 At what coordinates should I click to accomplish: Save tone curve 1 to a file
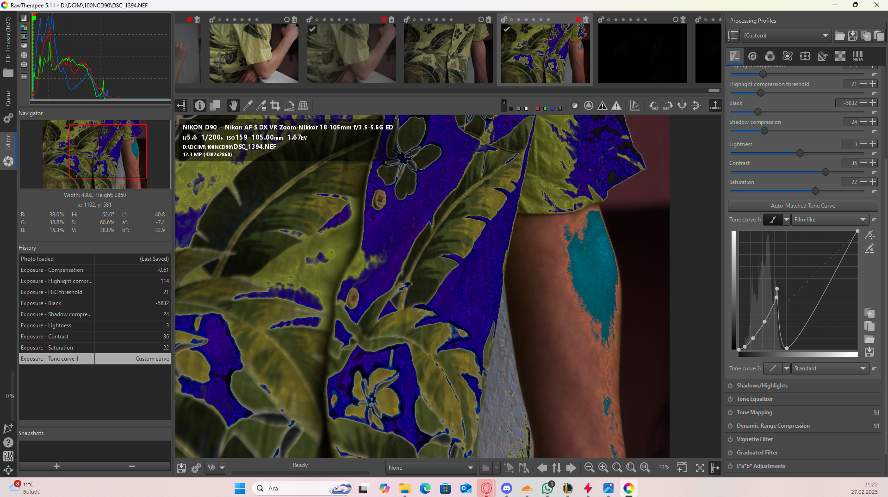click(x=869, y=352)
